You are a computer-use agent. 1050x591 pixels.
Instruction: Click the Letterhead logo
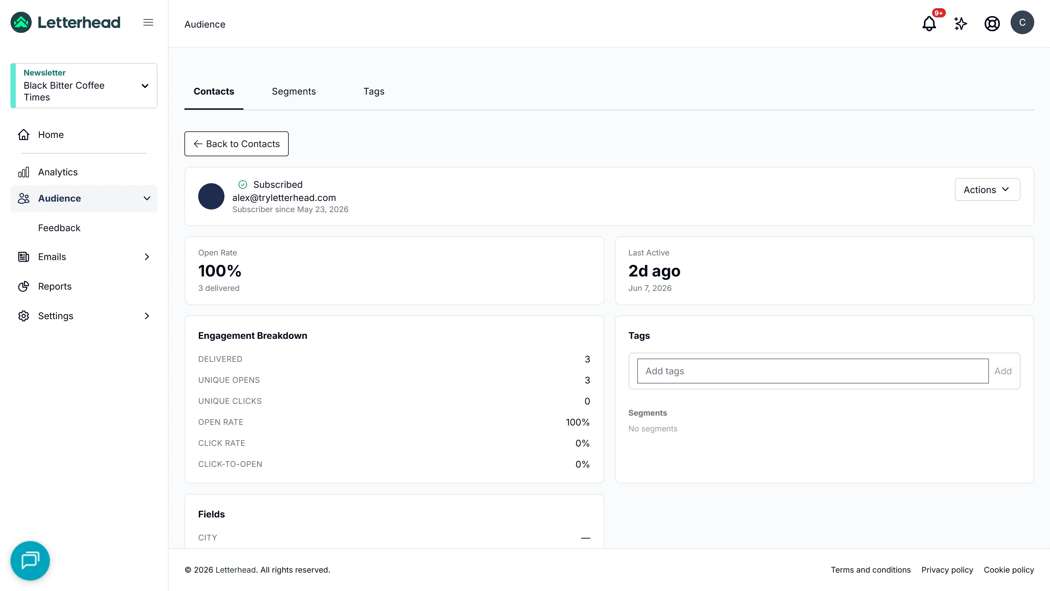pos(65,22)
